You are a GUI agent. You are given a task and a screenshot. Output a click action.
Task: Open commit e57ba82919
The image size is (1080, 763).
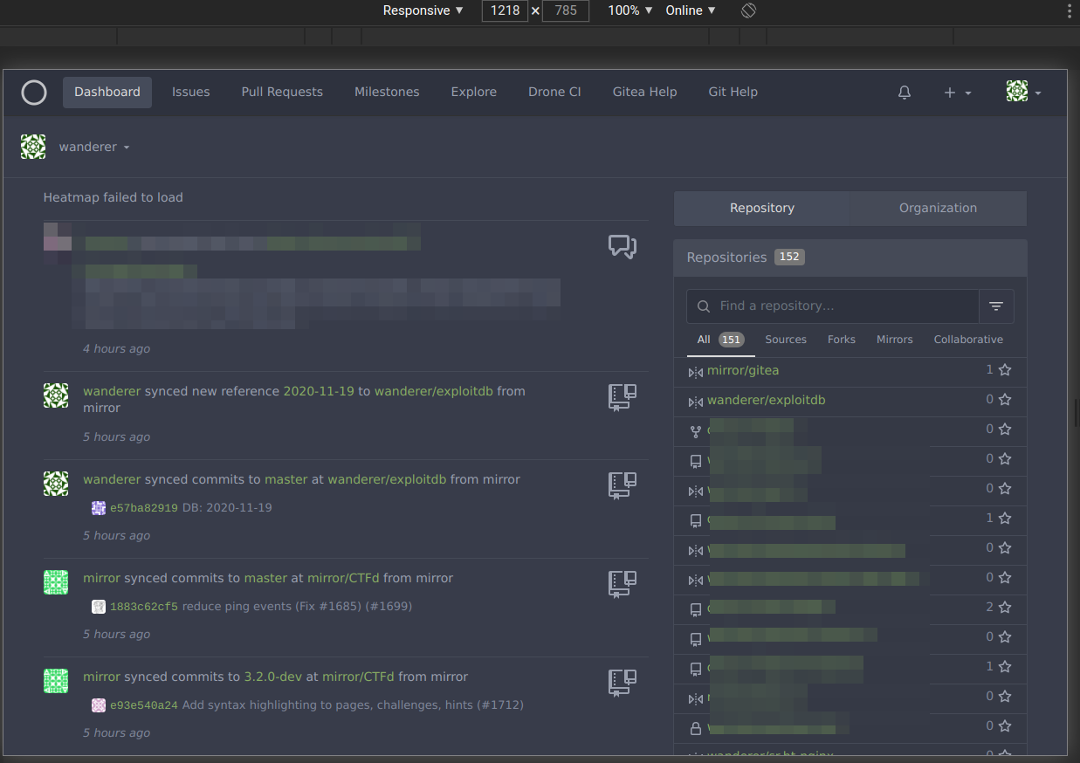144,508
